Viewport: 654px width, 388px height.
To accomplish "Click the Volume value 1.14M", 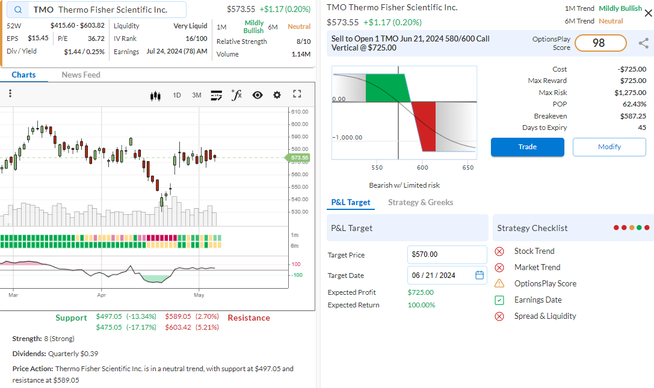I will pyautogui.click(x=301, y=54).
